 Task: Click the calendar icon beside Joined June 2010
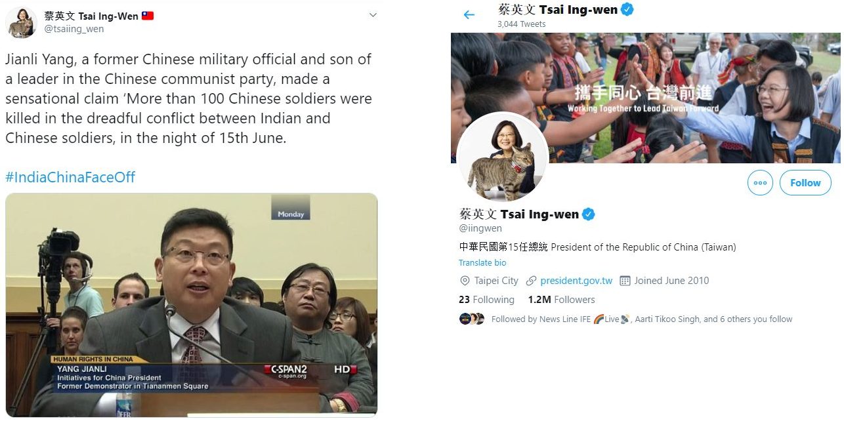625,281
